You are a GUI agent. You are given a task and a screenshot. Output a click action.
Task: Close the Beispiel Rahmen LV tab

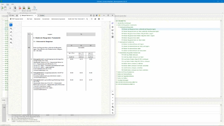[36, 16]
